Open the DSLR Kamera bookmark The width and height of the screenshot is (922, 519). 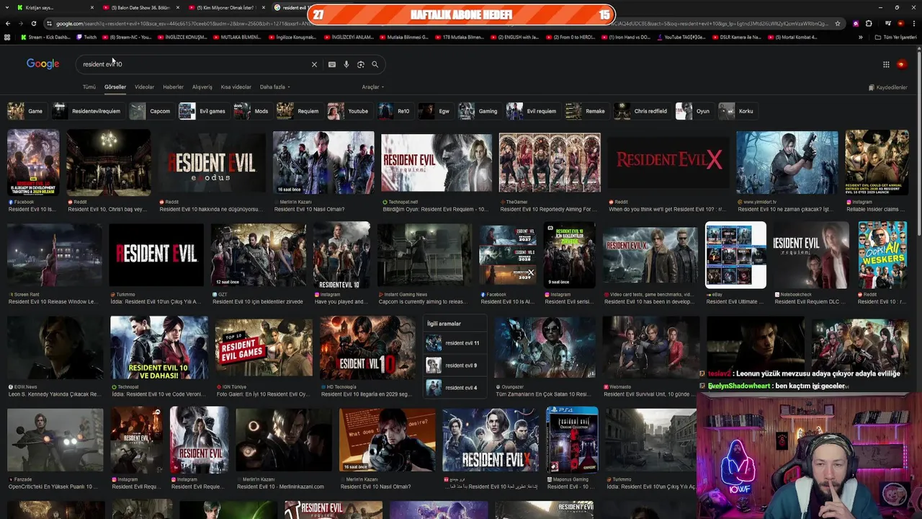(x=735, y=37)
